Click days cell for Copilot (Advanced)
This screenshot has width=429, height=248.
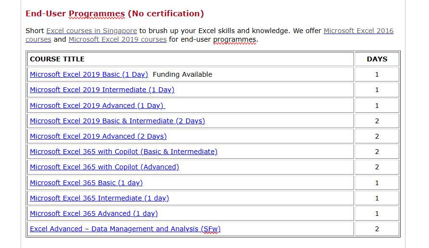pos(377,167)
